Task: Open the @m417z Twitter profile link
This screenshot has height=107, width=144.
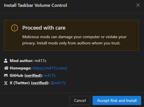Action: [x=58, y=83]
